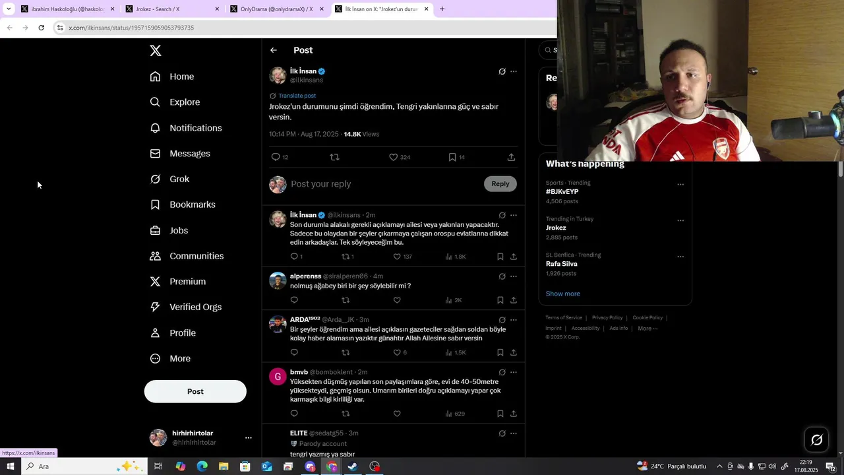The width and height of the screenshot is (844, 475).
Task: Open options for Rafa Silva trend
Action: click(680, 257)
